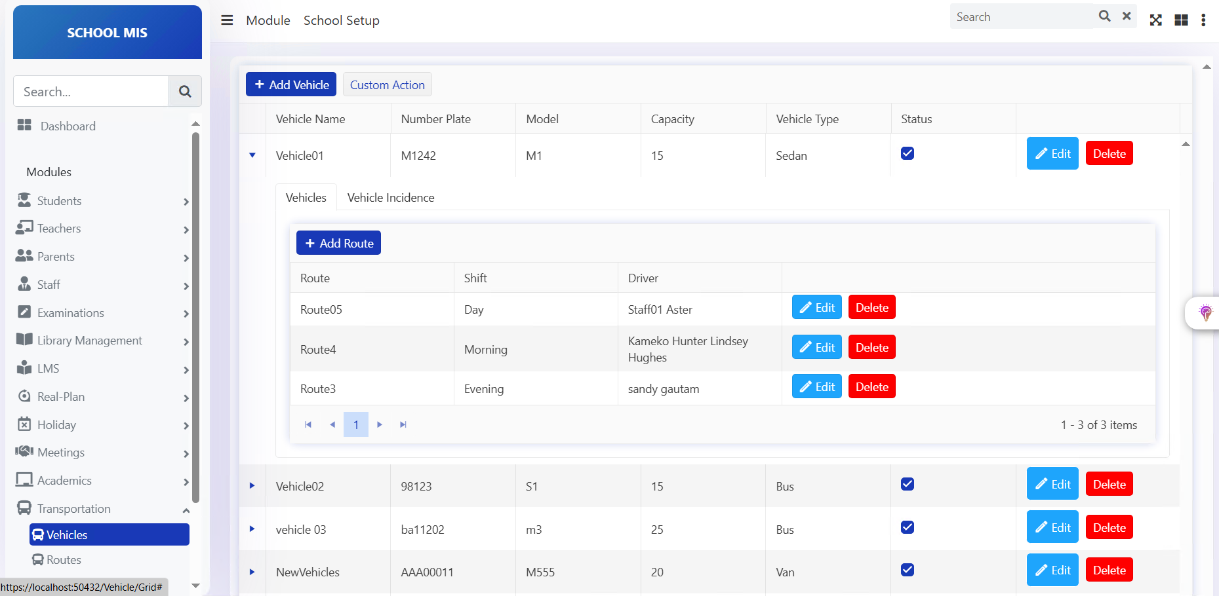Open the vertical three-dot options menu

[1203, 20]
